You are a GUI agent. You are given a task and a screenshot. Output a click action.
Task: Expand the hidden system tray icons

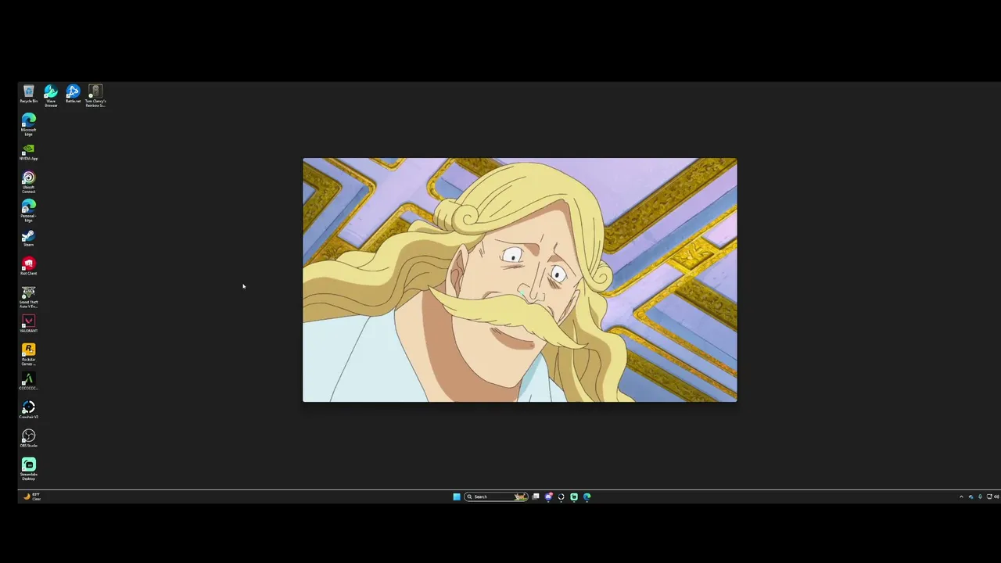point(961,497)
